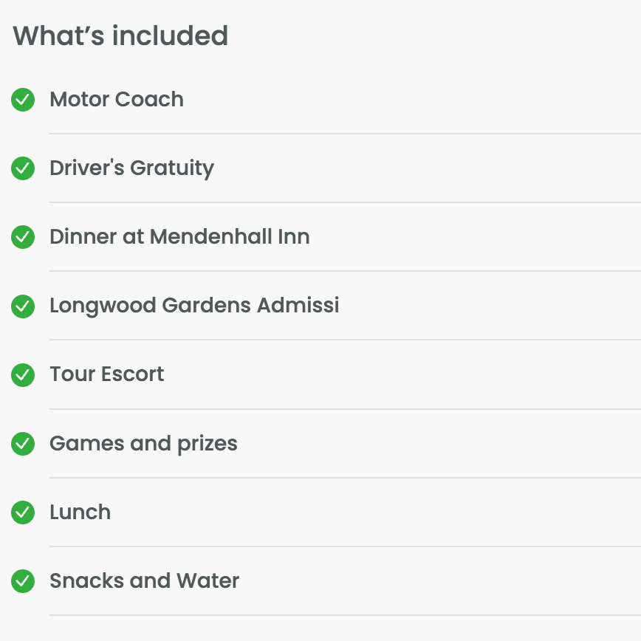Viewport: 641px width, 641px height.
Task: Click the check icon beside Longwood Gardens Admission
Action: pyautogui.click(x=23, y=306)
